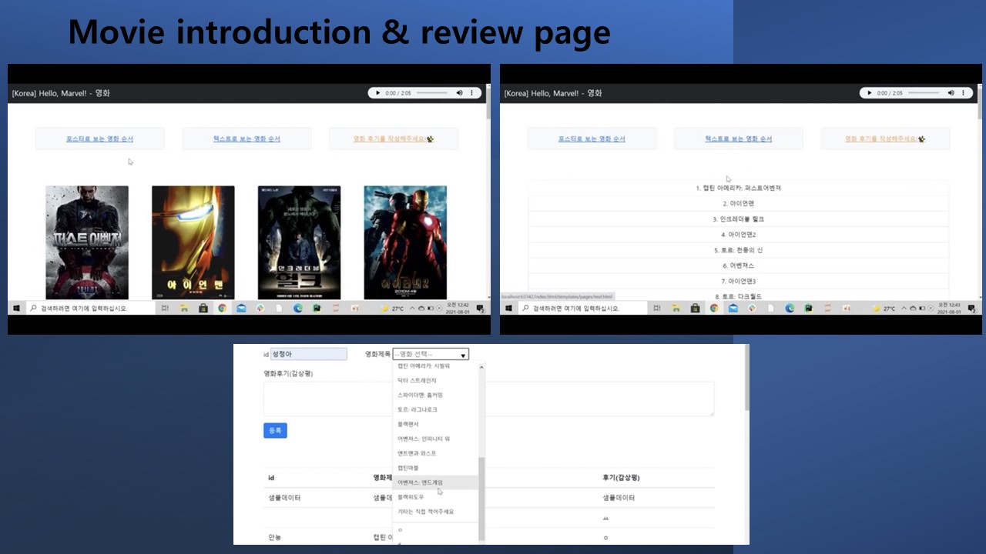986x554 pixels.
Task: Select list row '6. 어벤져스'
Action: click(x=738, y=265)
